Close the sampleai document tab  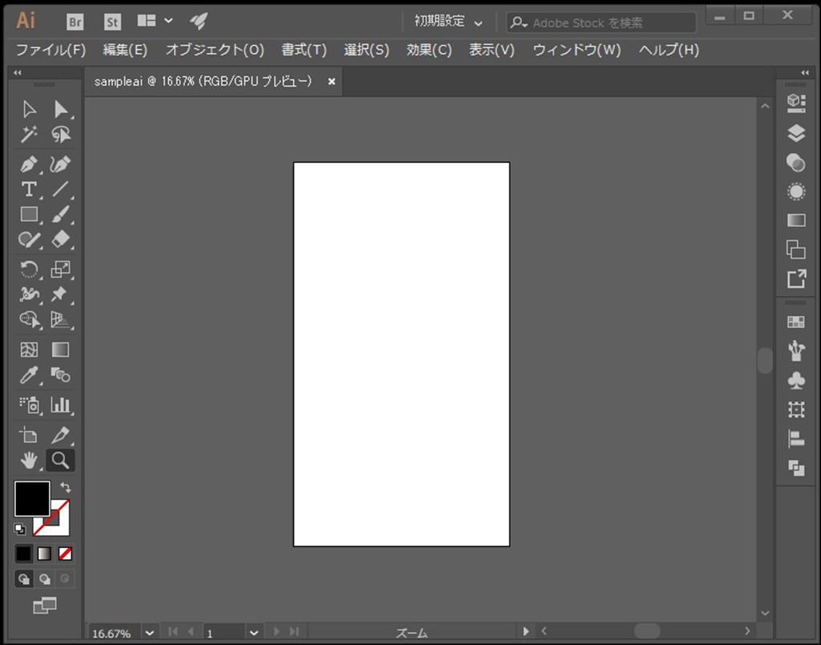[x=332, y=82]
